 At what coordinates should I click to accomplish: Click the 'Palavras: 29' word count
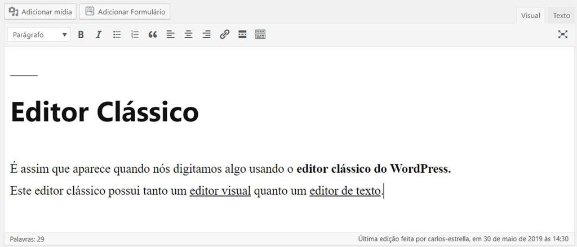27,239
